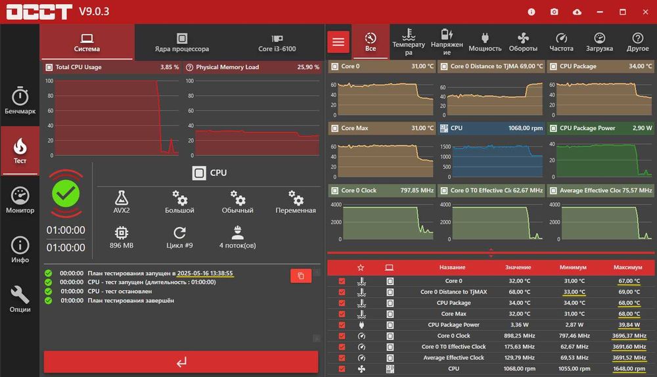Toggle the Physical Memory Load graph header
This screenshot has height=377, width=657.
tap(252, 67)
